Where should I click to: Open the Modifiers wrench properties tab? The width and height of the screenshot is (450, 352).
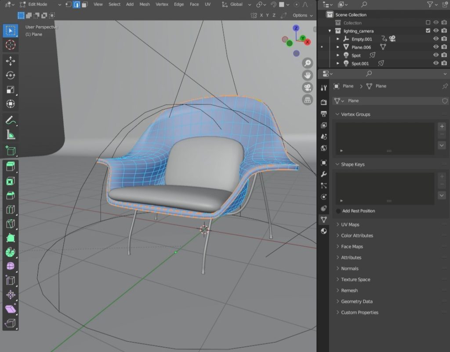point(324,174)
